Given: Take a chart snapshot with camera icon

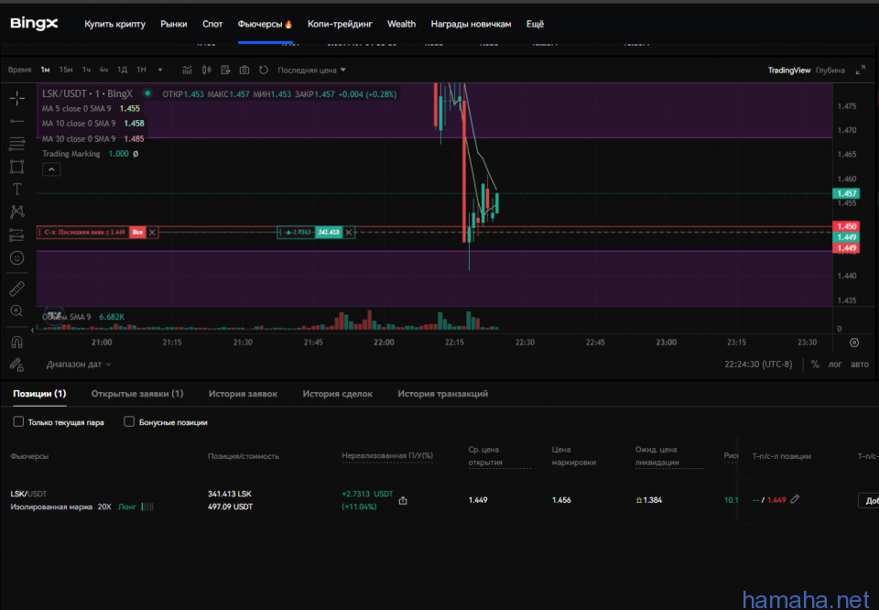Looking at the screenshot, I should click(x=244, y=71).
